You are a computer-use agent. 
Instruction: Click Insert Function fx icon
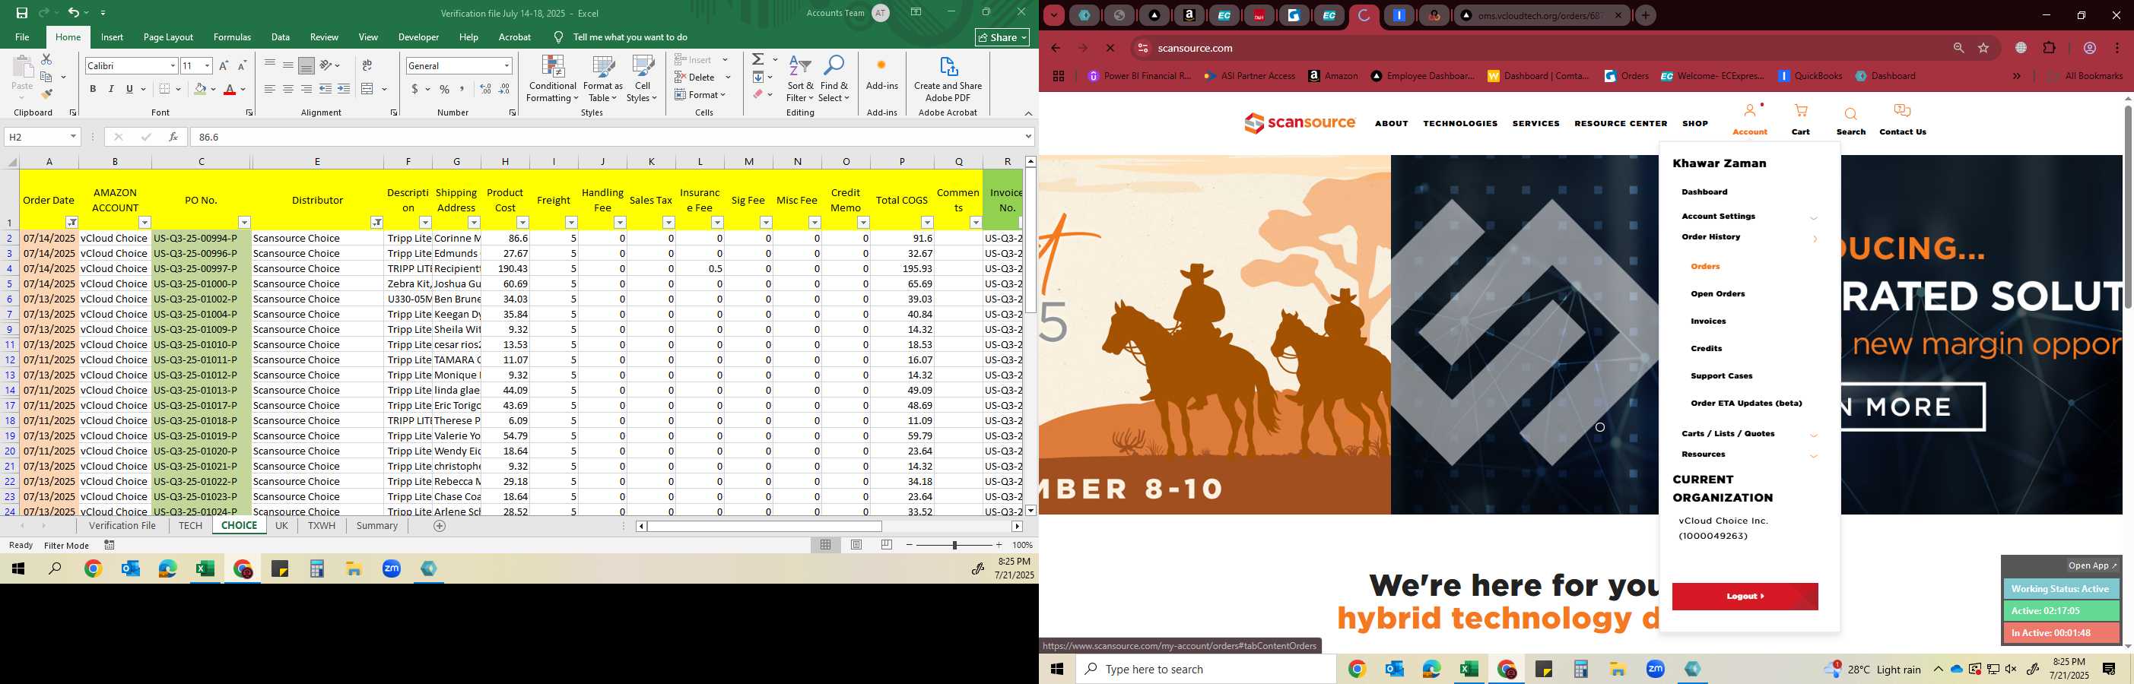pos(173,137)
